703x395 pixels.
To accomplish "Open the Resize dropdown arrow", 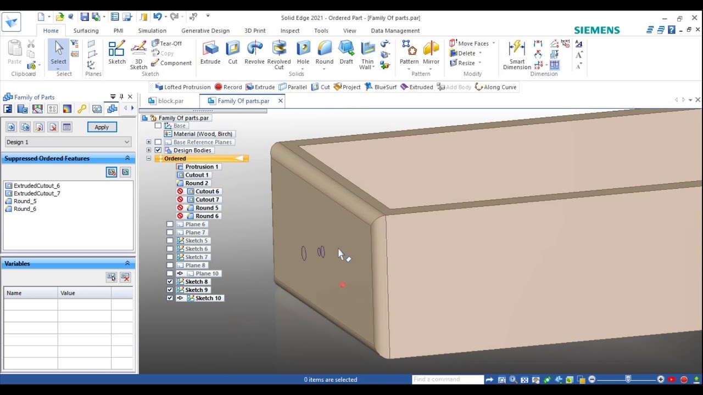I will (x=479, y=63).
